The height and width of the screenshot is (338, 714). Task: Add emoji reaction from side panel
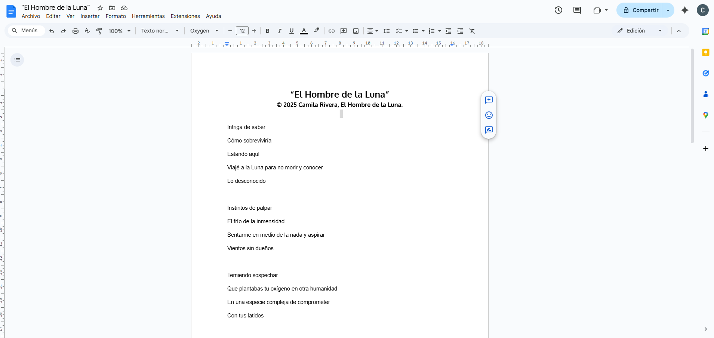pyautogui.click(x=489, y=115)
